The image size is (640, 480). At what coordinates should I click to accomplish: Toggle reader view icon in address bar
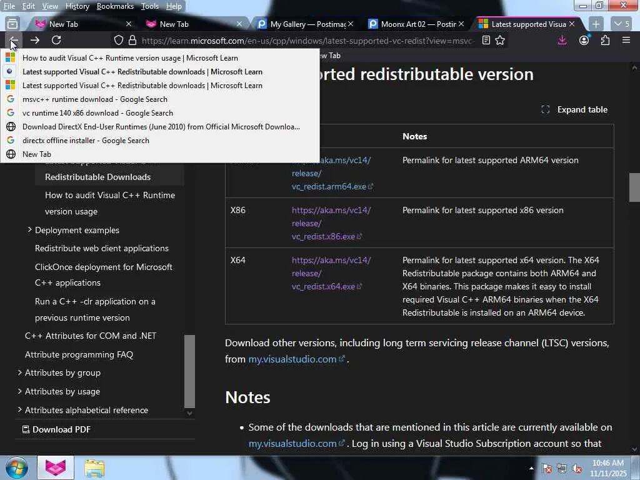coord(486,41)
